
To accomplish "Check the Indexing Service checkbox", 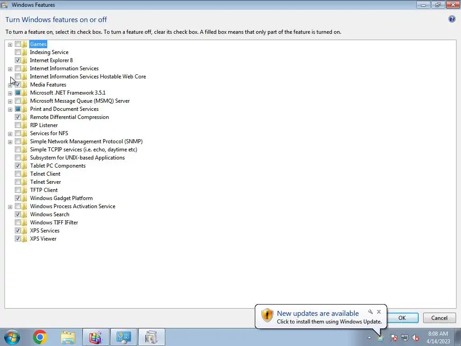I will tap(18, 52).
